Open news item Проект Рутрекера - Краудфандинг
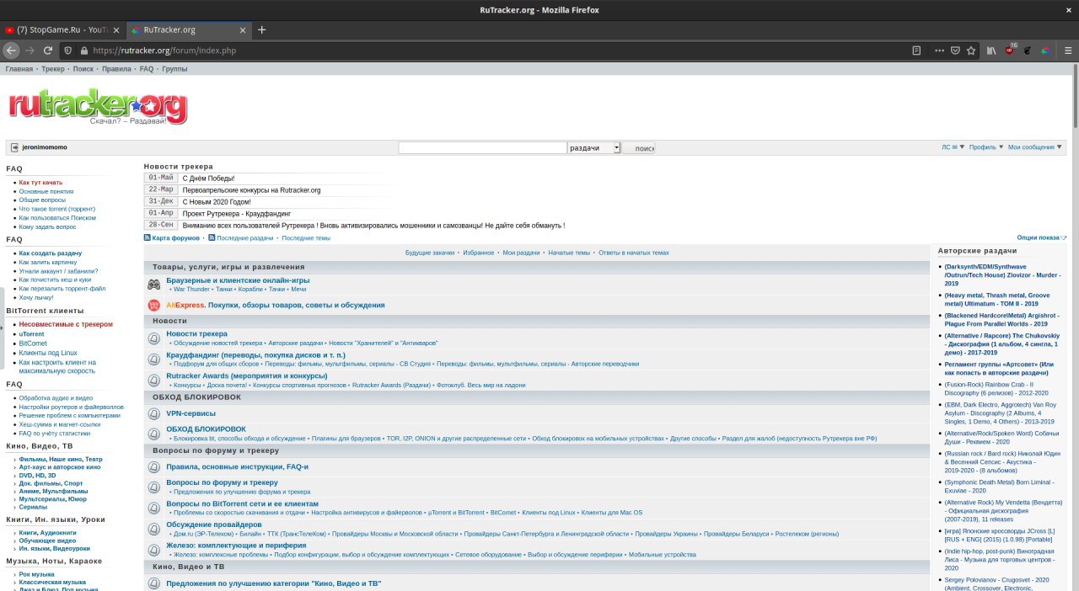This screenshot has height=591, width=1079. (x=236, y=214)
